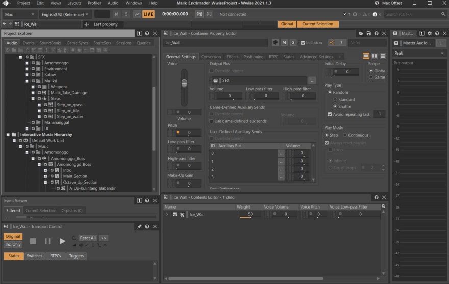Viewport: 449px width, 284px height.
Task: Click the navigate back arrow
Action: tap(4, 24)
